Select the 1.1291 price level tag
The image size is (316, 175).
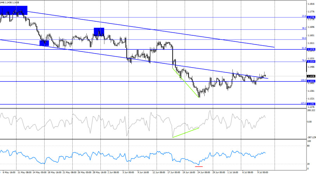click(311, 104)
